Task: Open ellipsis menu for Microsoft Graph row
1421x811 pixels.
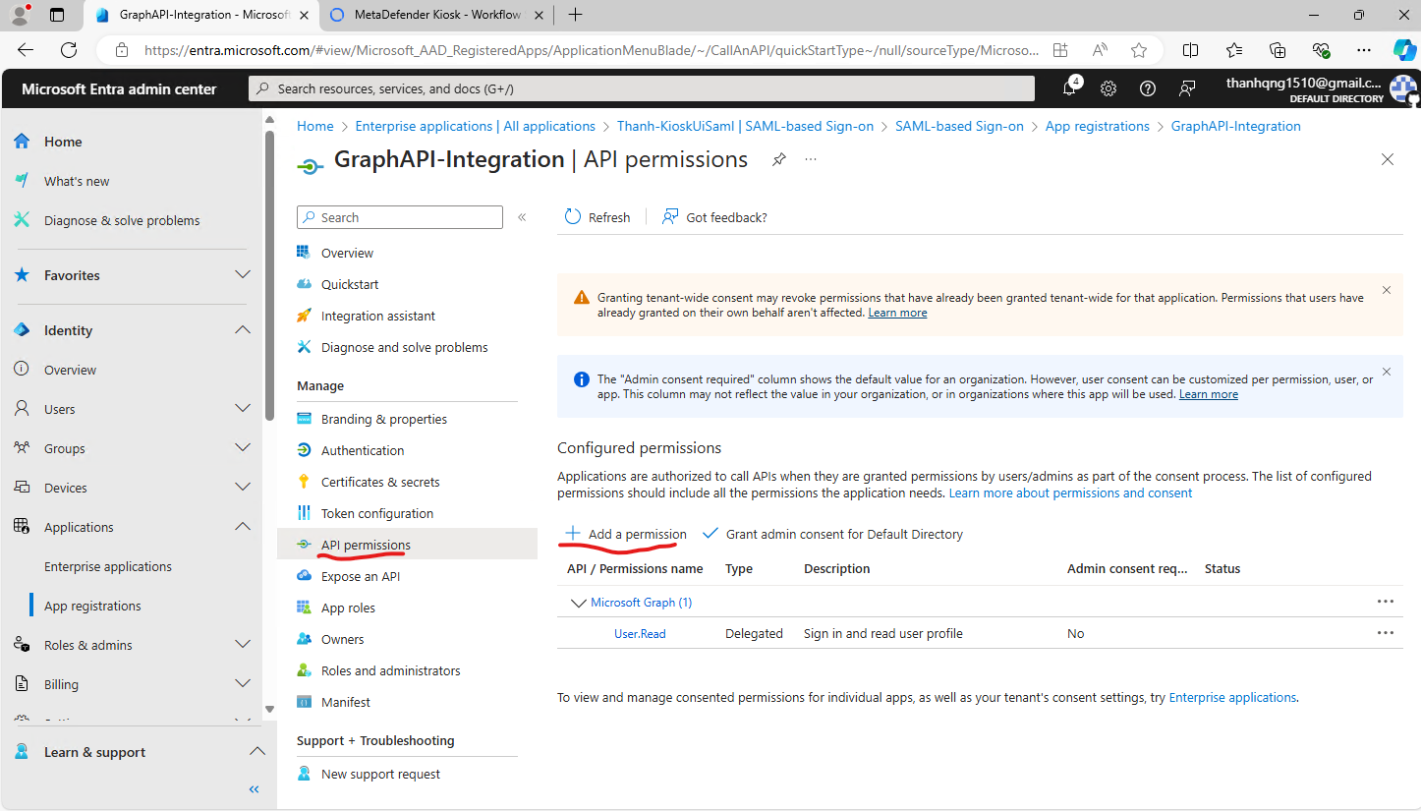Action: [1386, 602]
